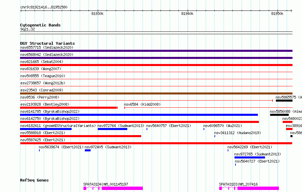
Task: Click the blue bar under nsv4182411
Action: pos(46,129)
